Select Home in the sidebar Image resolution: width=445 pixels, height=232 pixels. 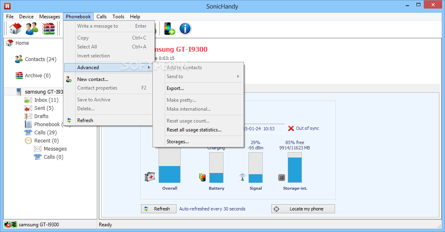(x=22, y=43)
